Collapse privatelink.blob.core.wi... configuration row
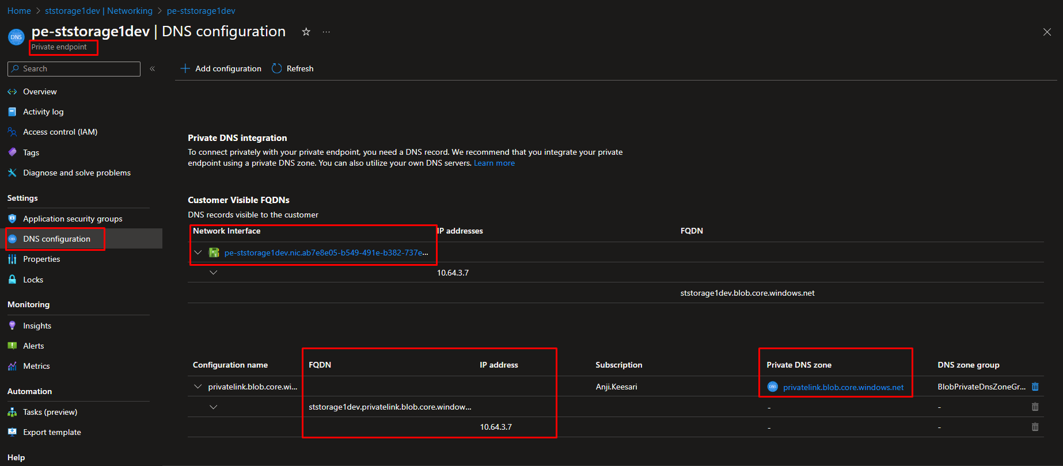 click(198, 387)
